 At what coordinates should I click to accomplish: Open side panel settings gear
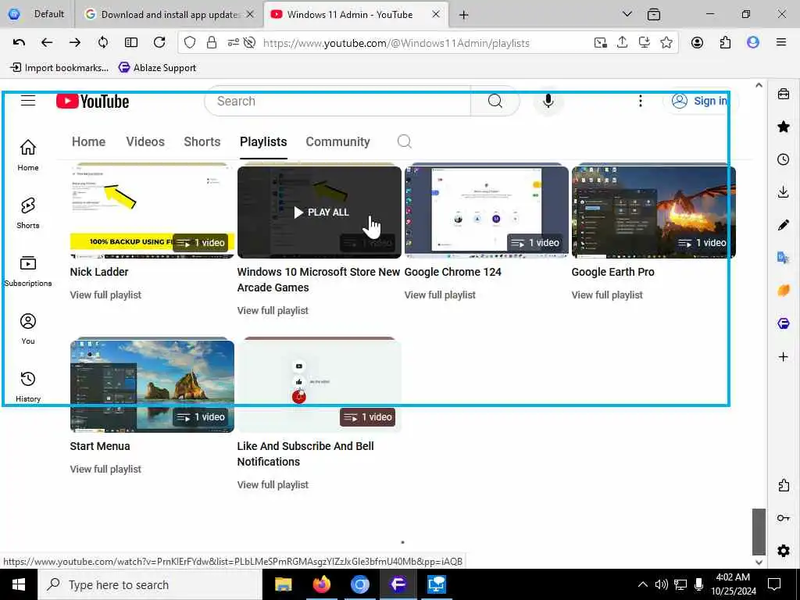coord(784,551)
